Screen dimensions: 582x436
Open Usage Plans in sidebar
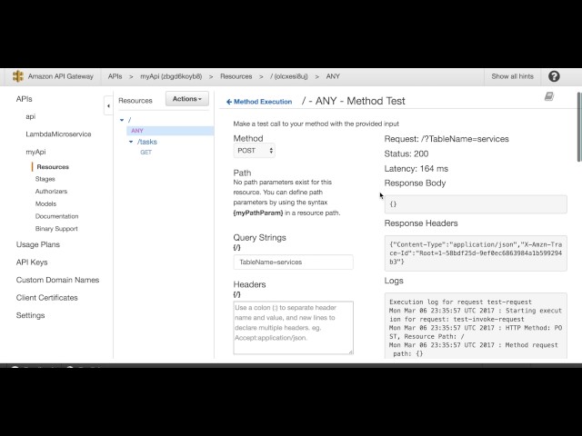coord(38,244)
